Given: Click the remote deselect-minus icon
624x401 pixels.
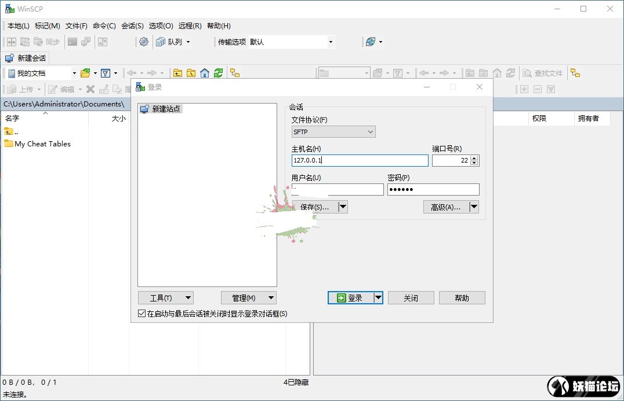Looking at the screenshot, I should click(538, 89).
